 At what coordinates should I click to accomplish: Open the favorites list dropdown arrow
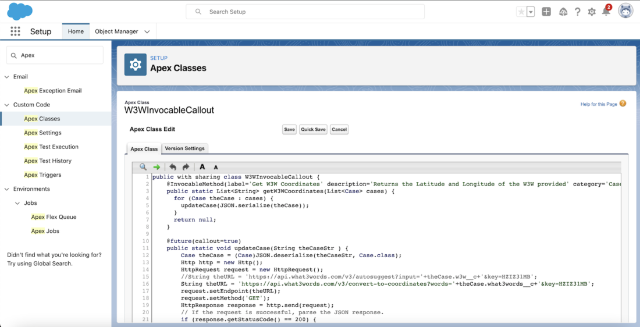click(x=531, y=12)
